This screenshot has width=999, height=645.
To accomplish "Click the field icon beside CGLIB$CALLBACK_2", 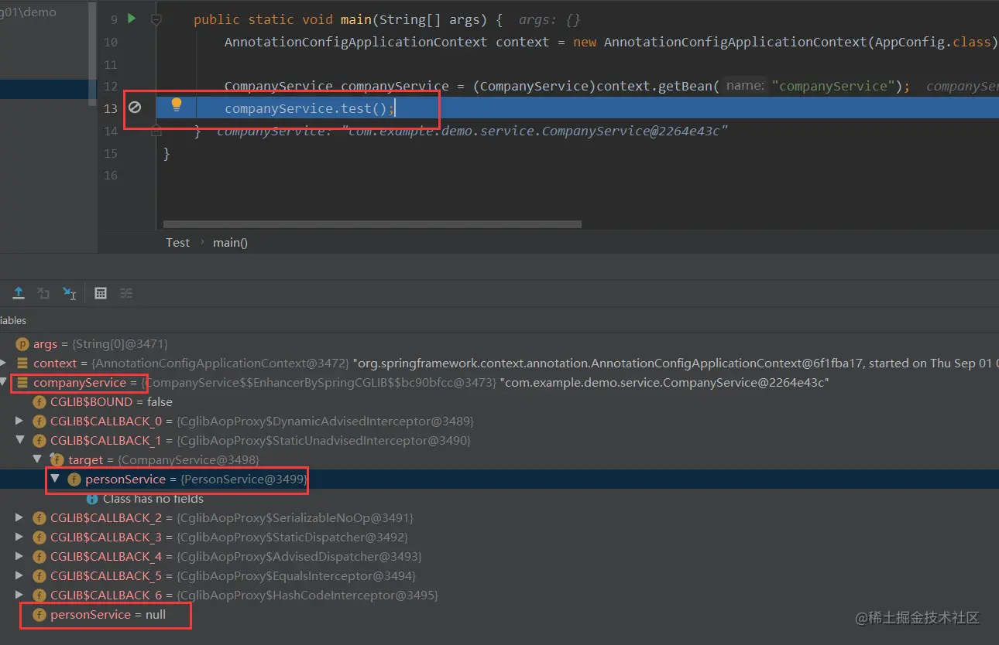I will (39, 518).
